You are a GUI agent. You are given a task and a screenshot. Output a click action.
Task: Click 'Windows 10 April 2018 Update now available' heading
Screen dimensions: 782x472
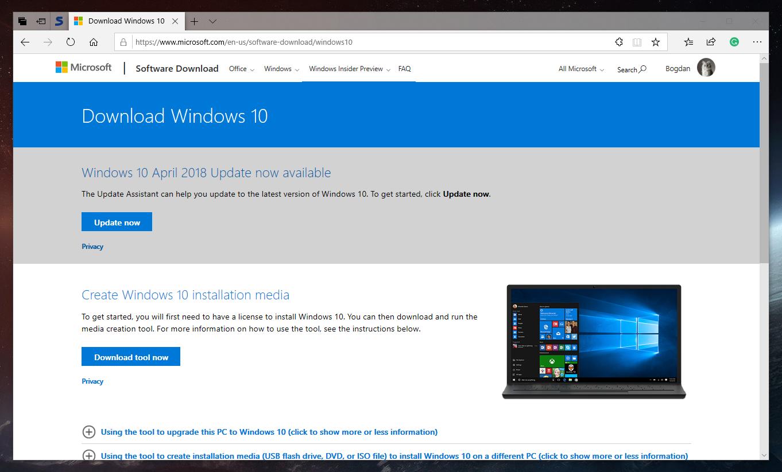(x=206, y=173)
